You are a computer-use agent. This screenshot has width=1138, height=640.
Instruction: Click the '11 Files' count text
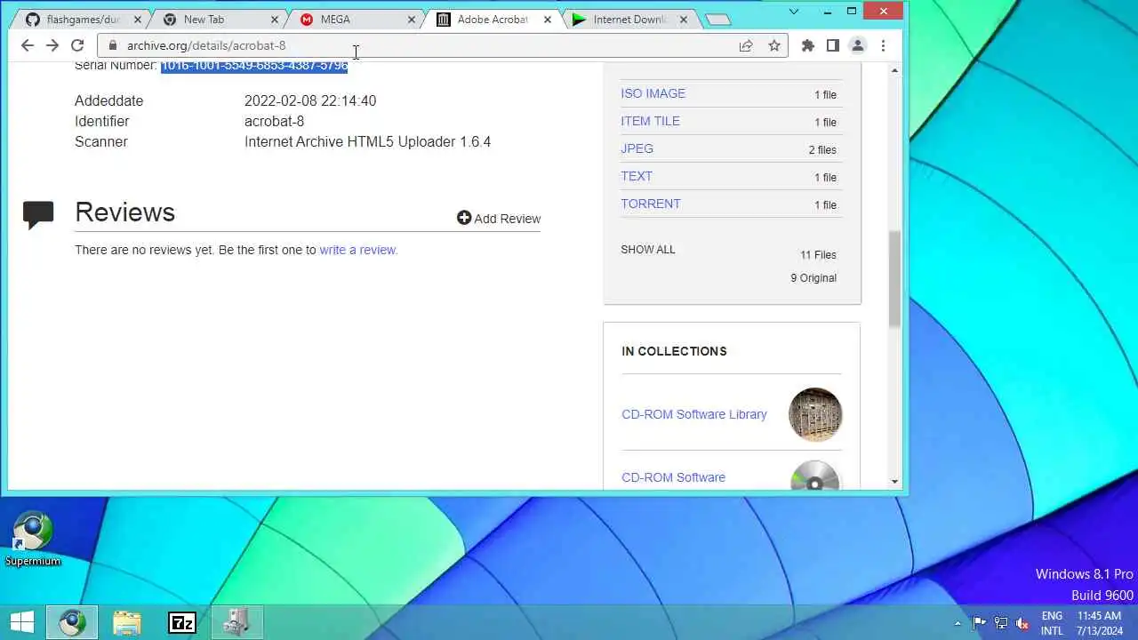(818, 255)
